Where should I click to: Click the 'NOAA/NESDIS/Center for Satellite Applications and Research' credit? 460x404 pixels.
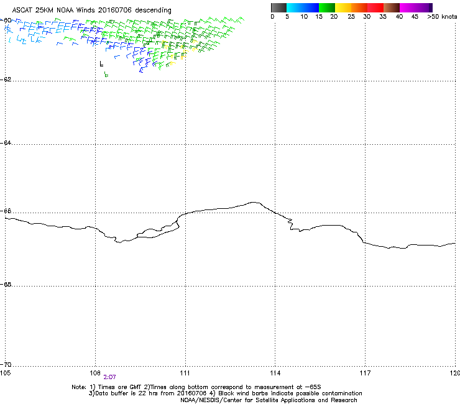(x=269, y=400)
